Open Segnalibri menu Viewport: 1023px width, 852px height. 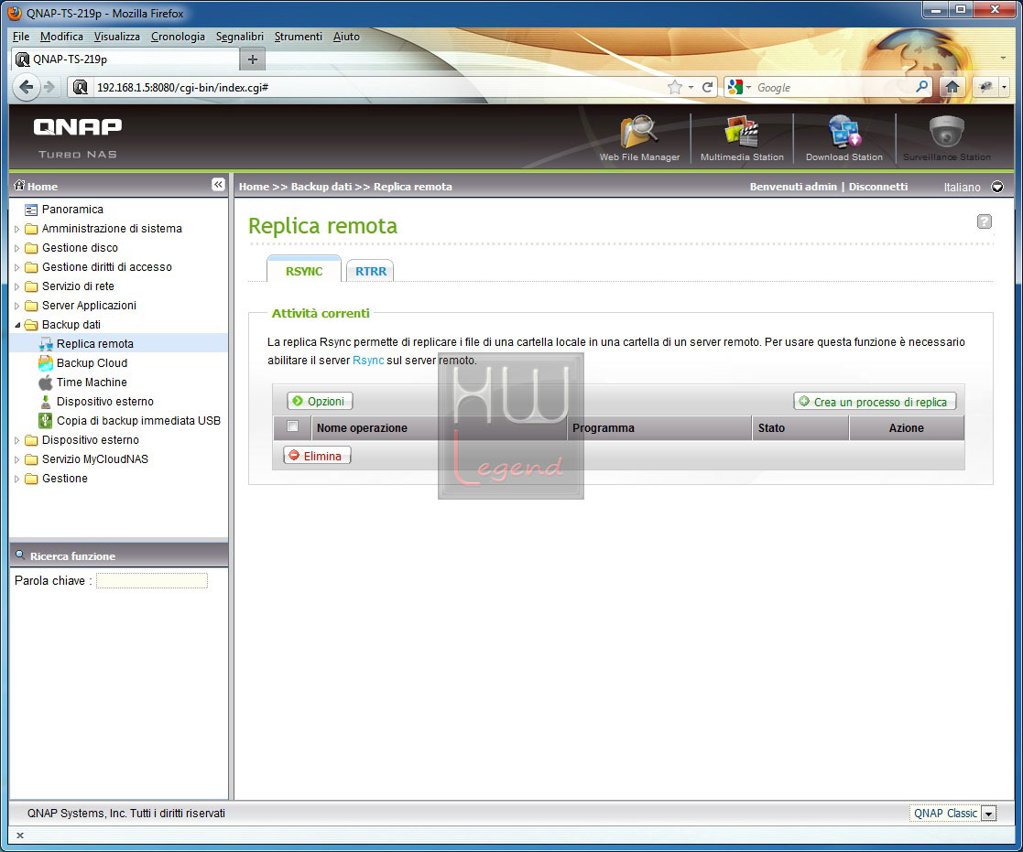[239, 37]
